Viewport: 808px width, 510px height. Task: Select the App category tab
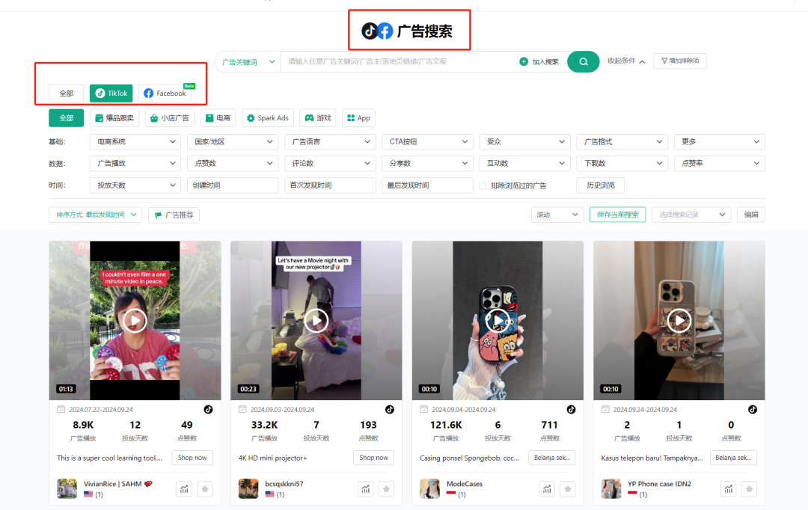(x=358, y=118)
